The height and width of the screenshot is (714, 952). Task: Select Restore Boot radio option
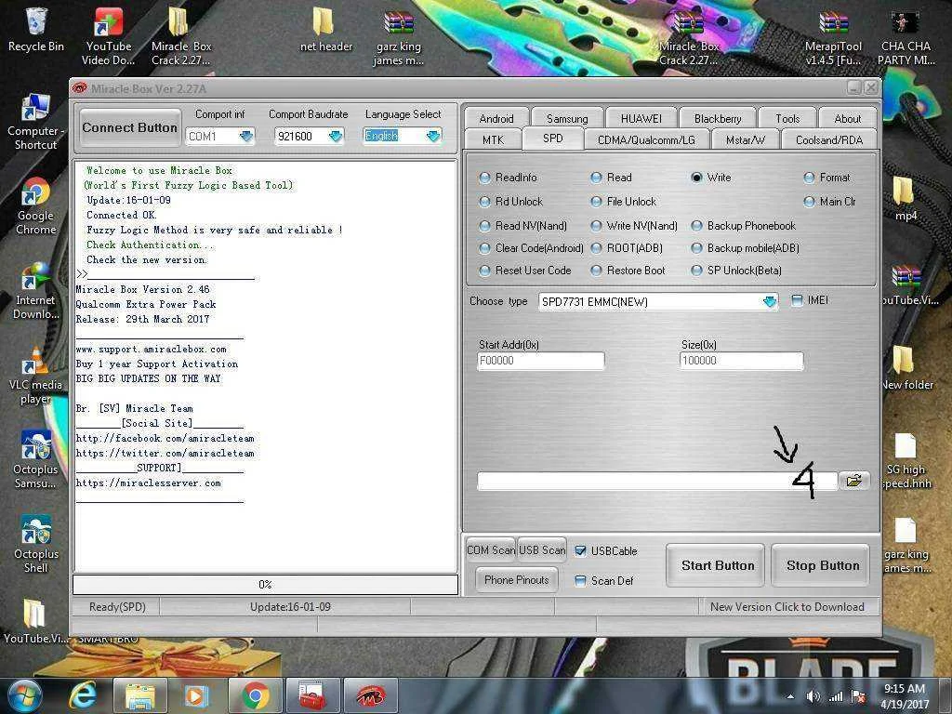[x=596, y=271]
